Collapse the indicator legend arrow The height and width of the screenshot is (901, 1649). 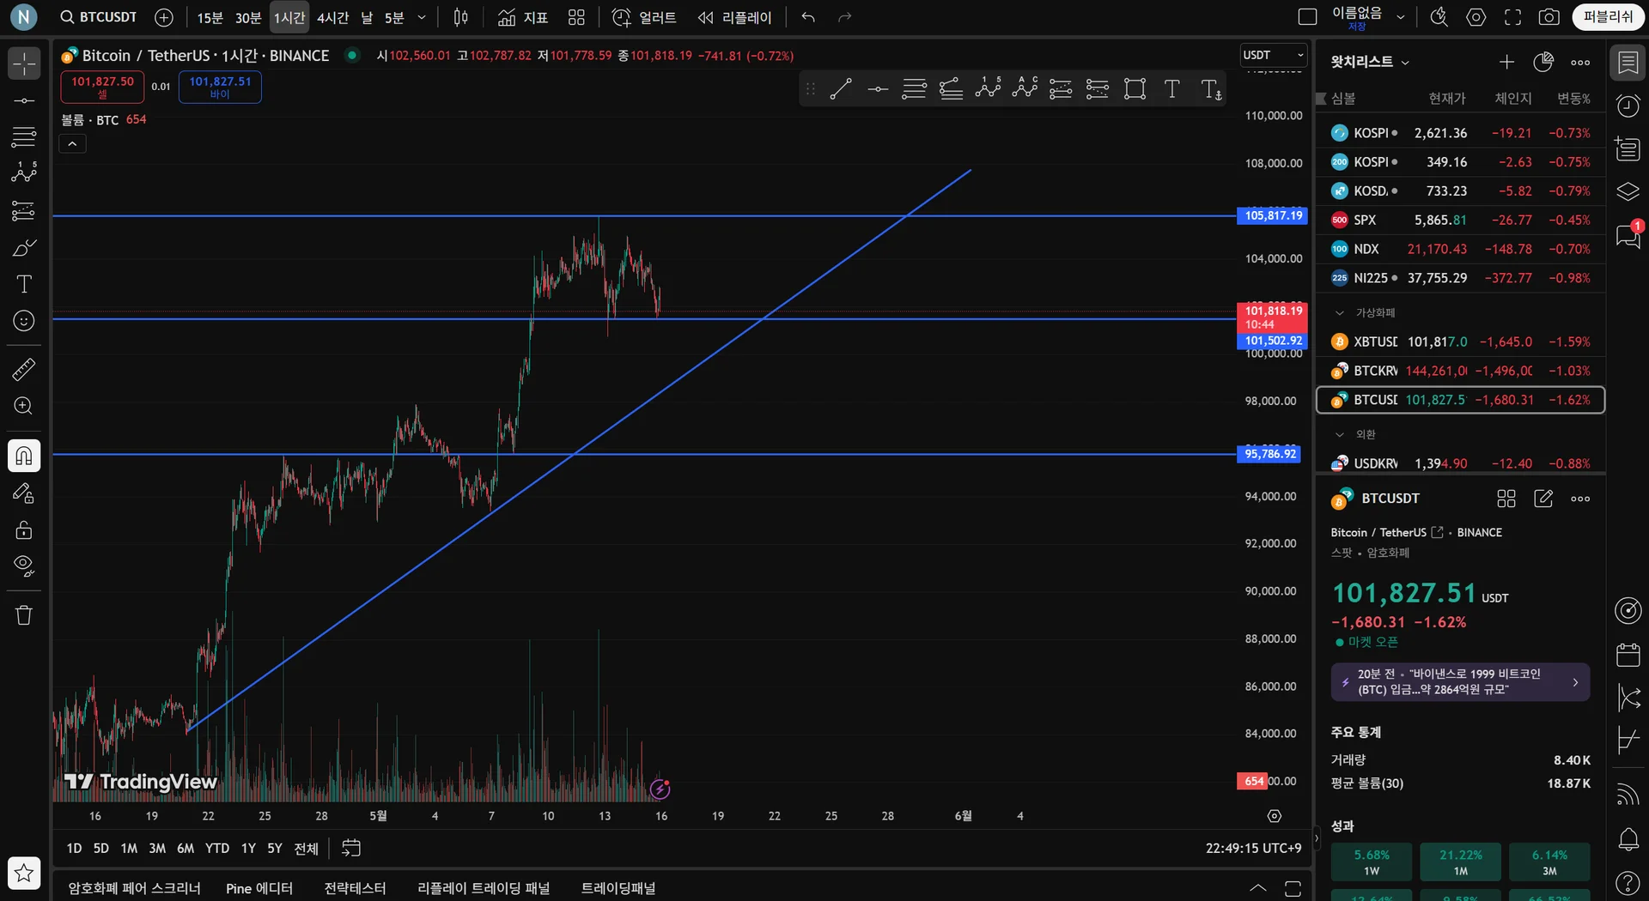click(x=72, y=144)
